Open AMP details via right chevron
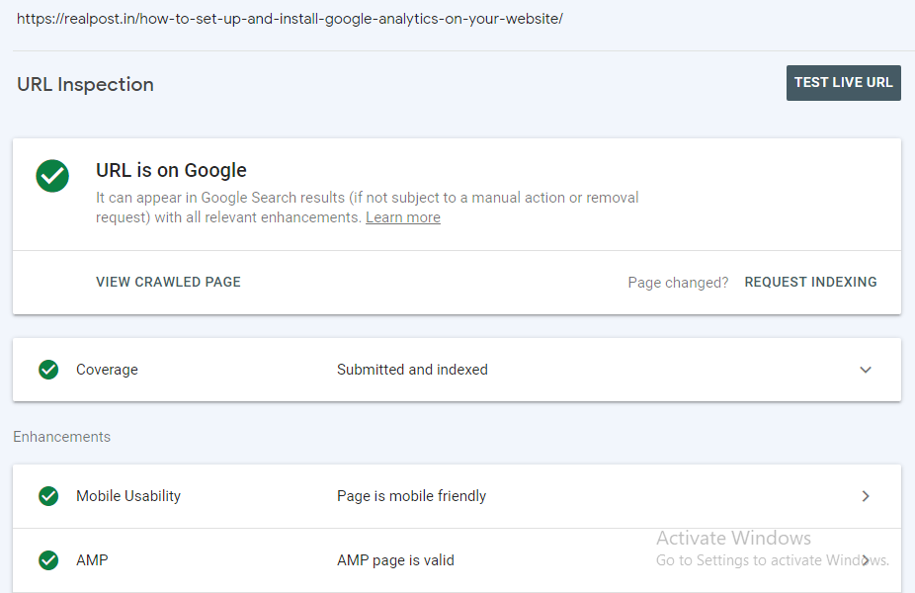Screen dimensions: 915x593 point(866,560)
